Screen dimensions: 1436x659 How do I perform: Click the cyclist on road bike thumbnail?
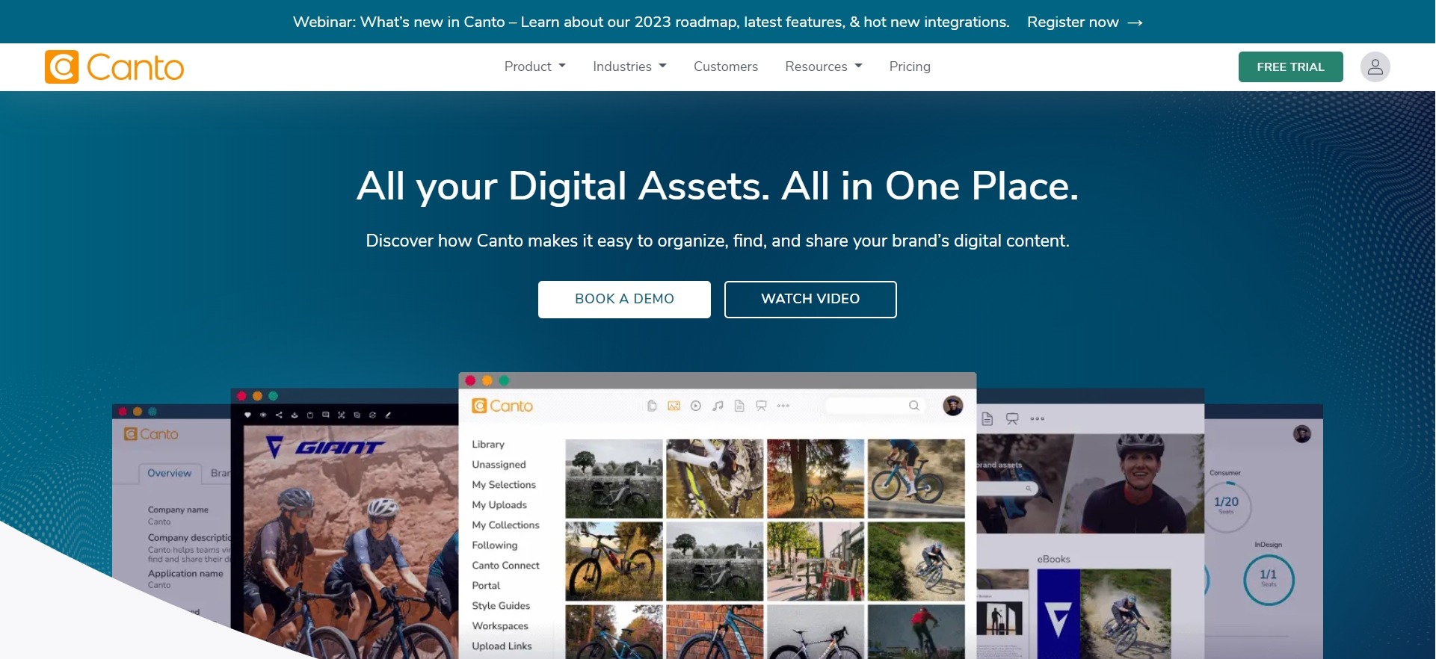[916, 479]
